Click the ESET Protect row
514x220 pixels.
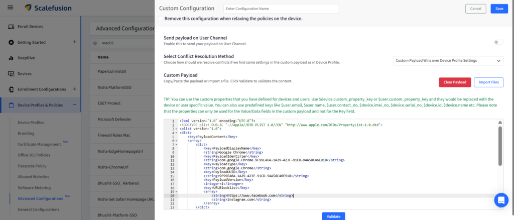point(122,103)
